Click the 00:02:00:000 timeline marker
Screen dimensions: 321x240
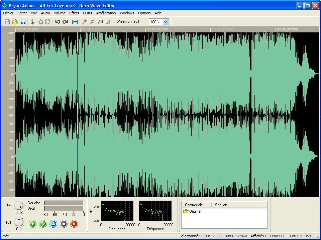[157, 29]
